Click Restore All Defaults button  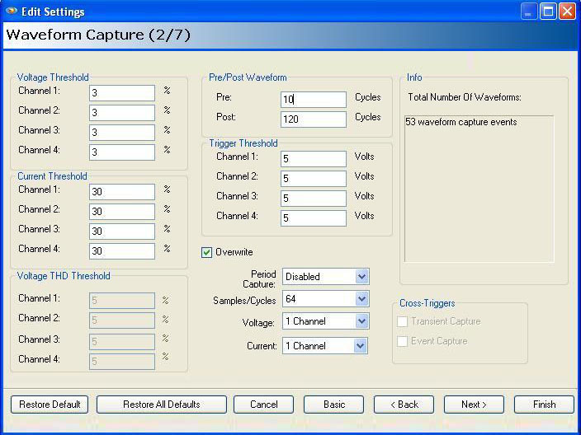click(x=162, y=405)
